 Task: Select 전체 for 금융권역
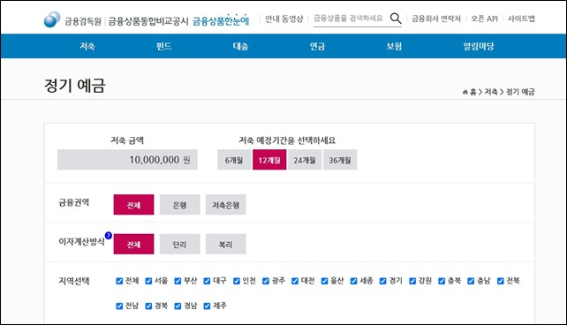(x=133, y=205)
